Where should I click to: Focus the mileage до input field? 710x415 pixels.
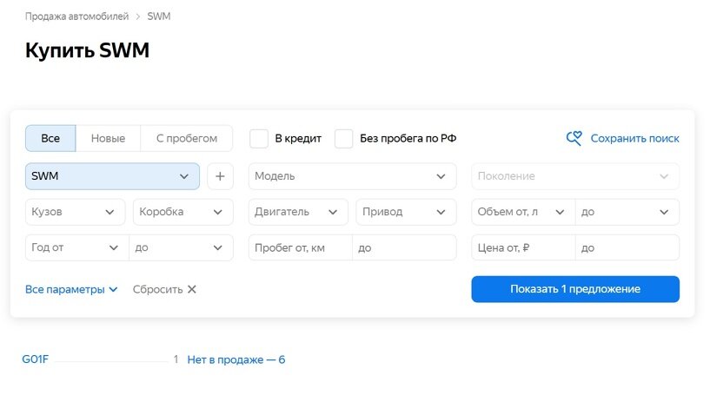tap(404, 247)
